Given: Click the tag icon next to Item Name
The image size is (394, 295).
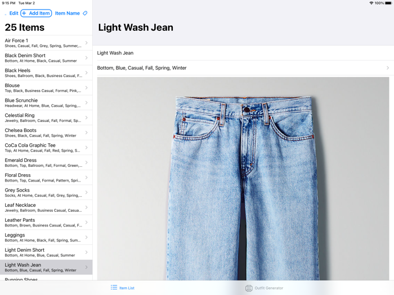Looking at the screenshot, I should pos(85,13).
